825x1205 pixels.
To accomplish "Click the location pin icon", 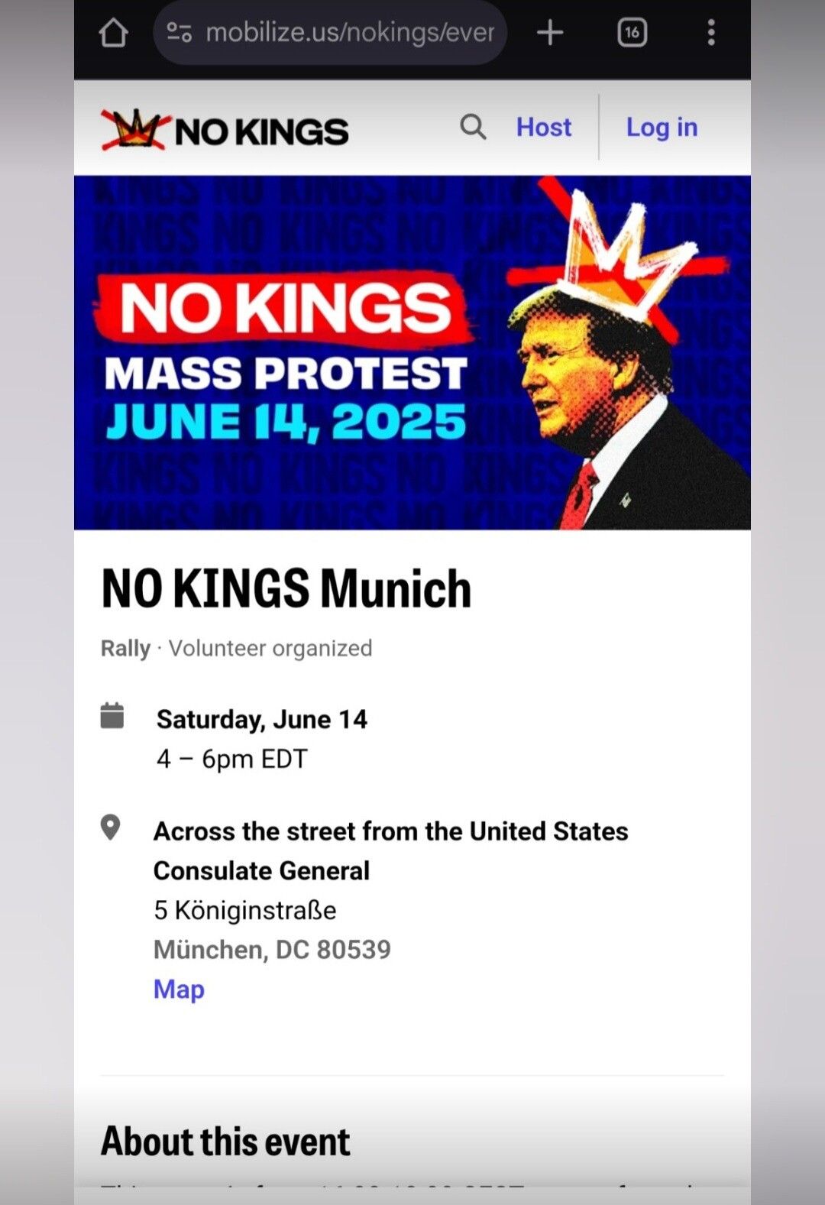I will point(111,828).
